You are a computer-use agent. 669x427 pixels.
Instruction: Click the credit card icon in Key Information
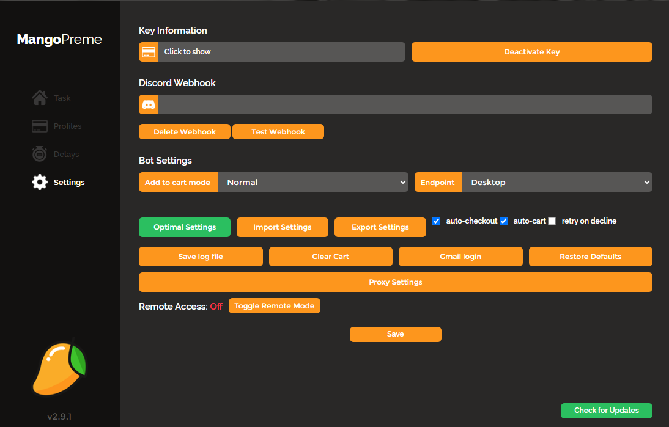coord(149,52)
